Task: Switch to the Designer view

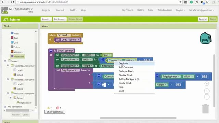Action: tap(203, 19)
